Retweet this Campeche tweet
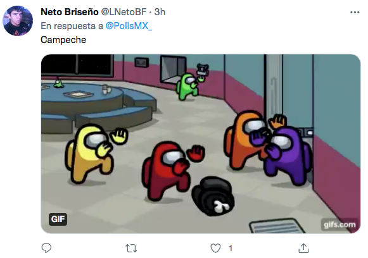Viewport: 368px width, 258px height. pyautogui.click(x=131, y=248)
